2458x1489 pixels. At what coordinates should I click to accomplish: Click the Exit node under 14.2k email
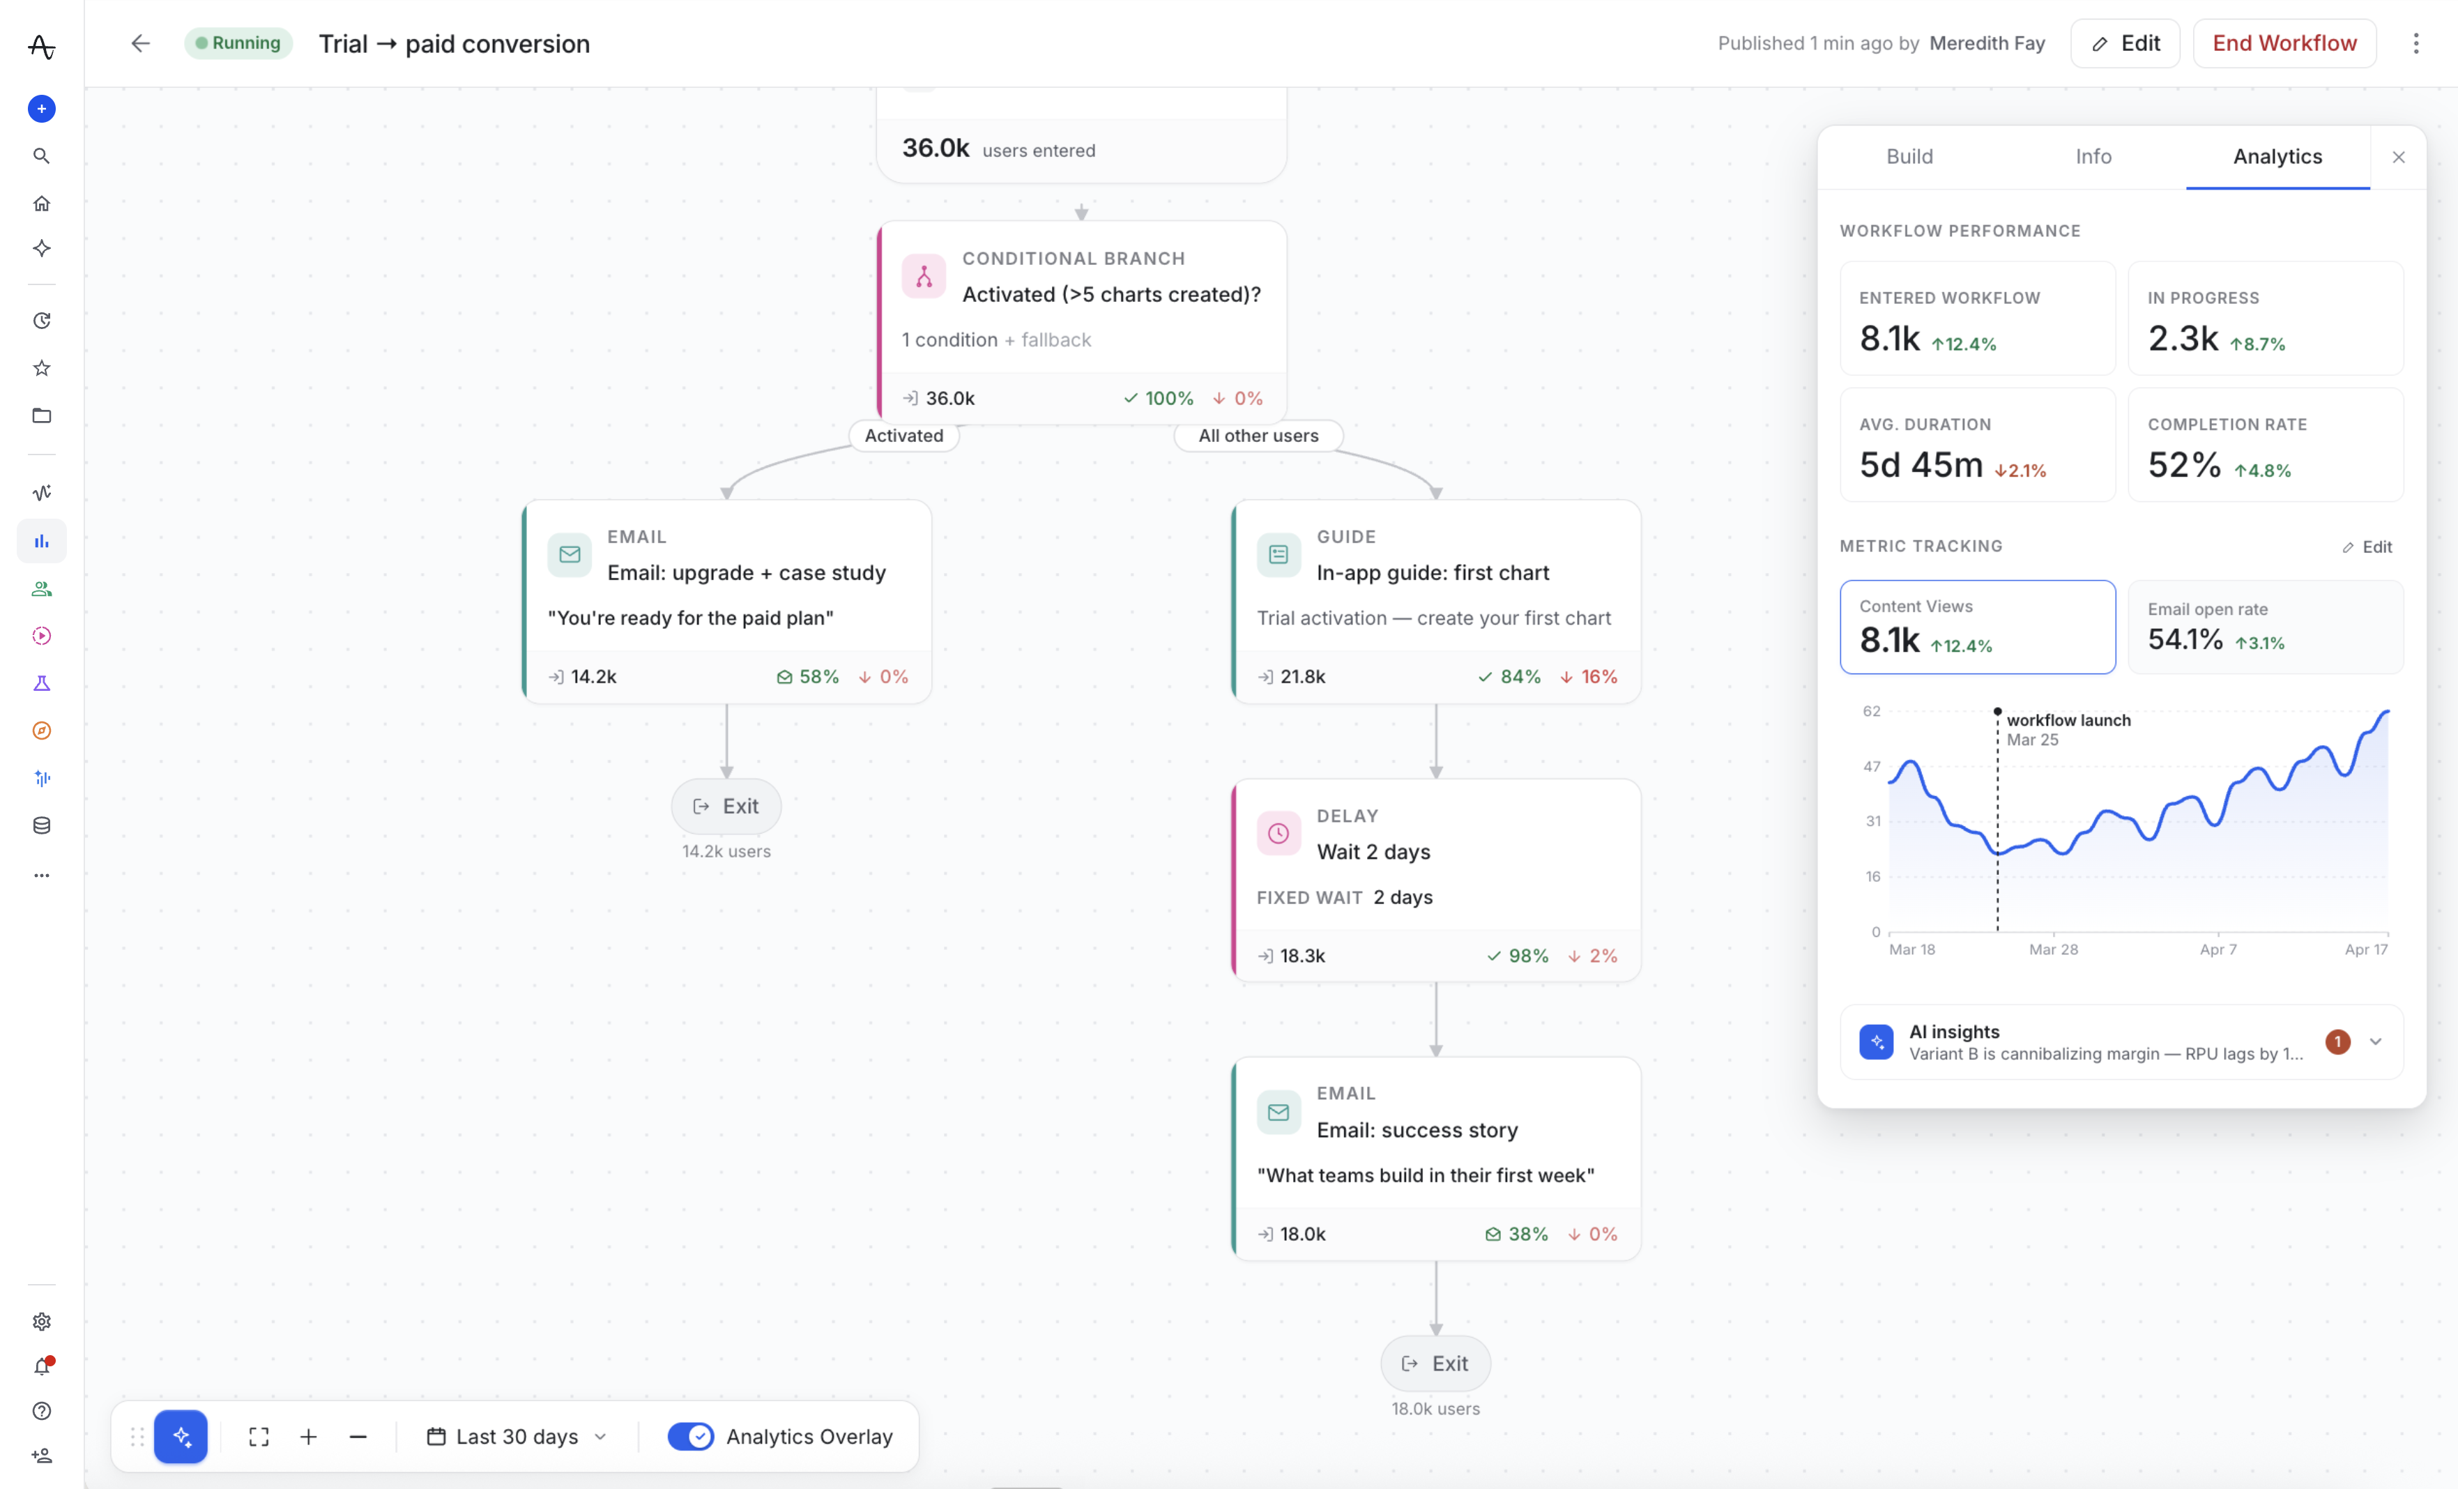[726, 806]
